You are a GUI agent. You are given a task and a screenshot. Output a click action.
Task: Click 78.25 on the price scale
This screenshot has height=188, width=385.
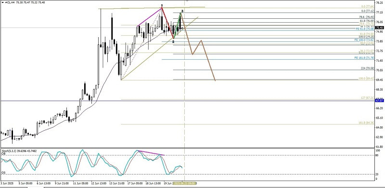pyautogui.click(x=380, y=3)
